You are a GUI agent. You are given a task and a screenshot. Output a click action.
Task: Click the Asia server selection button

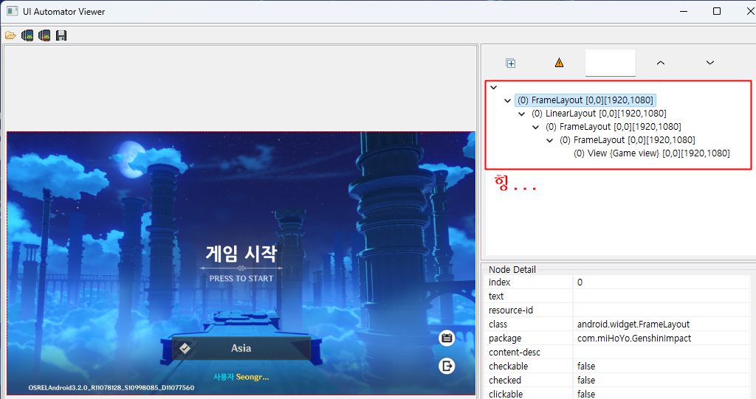(241, 348)
